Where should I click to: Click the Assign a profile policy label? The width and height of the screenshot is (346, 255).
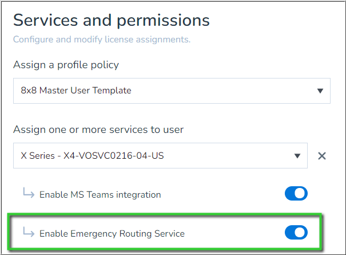click(x=66, y=65)
